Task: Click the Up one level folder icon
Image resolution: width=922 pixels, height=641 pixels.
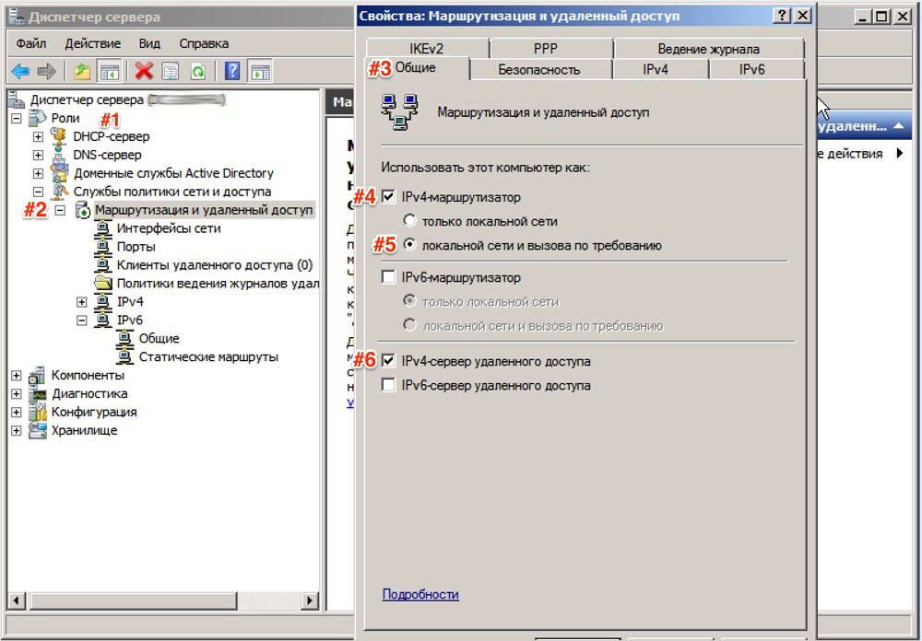Action: (x=82, y=72)
